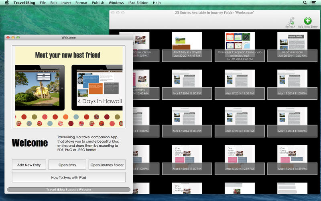Viewport: 321px width, 201px height.
Task: Open the Help menu
Action: pos(156,3)
